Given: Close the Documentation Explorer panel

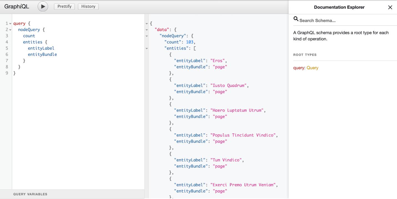Looking at the screenshot, I should (x=390, y=7).
